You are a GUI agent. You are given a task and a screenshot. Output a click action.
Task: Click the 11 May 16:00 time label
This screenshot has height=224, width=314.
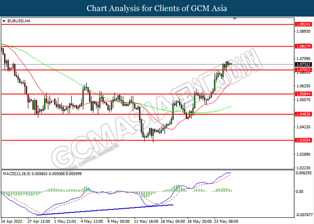coord(146,221)
